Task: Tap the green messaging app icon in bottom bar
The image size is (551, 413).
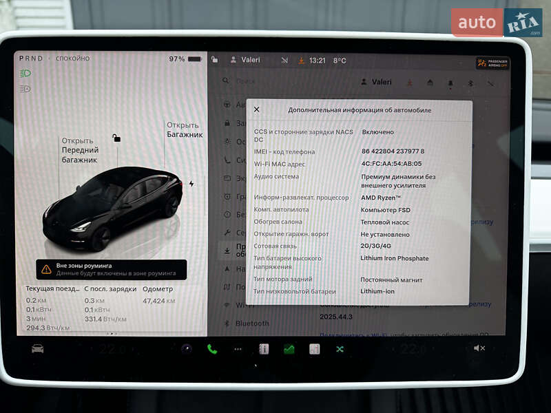Action: pos(288,350)
